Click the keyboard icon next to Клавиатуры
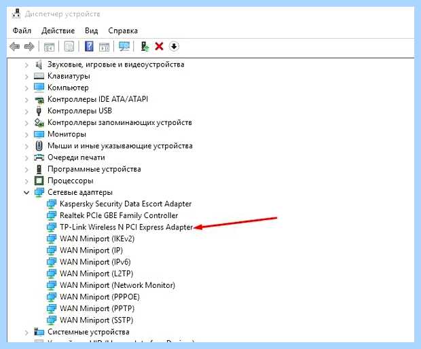 click(x=39, y=76)
